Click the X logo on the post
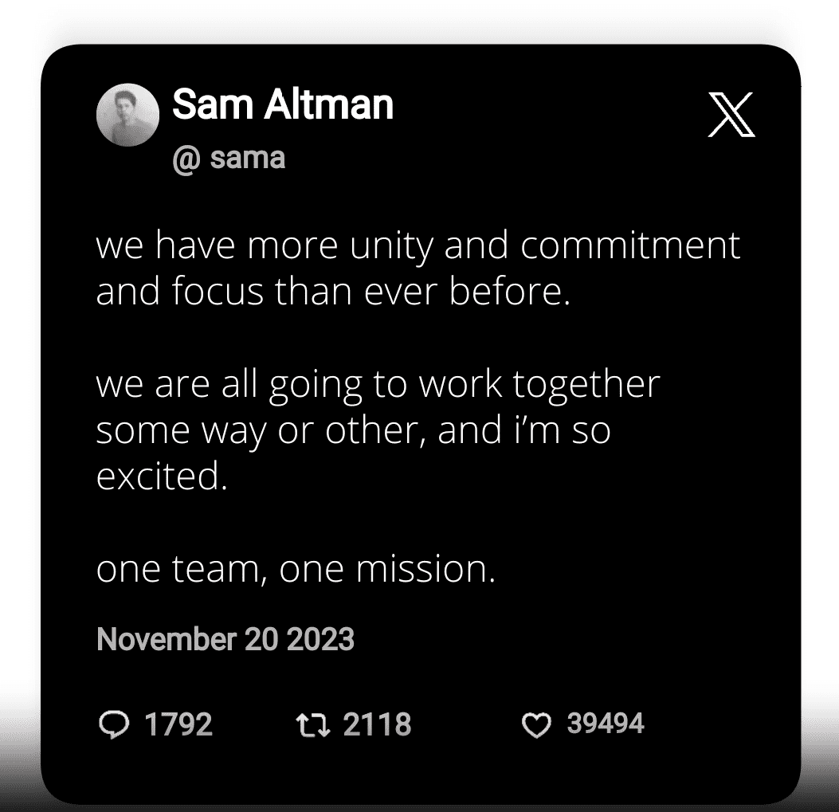839x812 pixels. 731,116
